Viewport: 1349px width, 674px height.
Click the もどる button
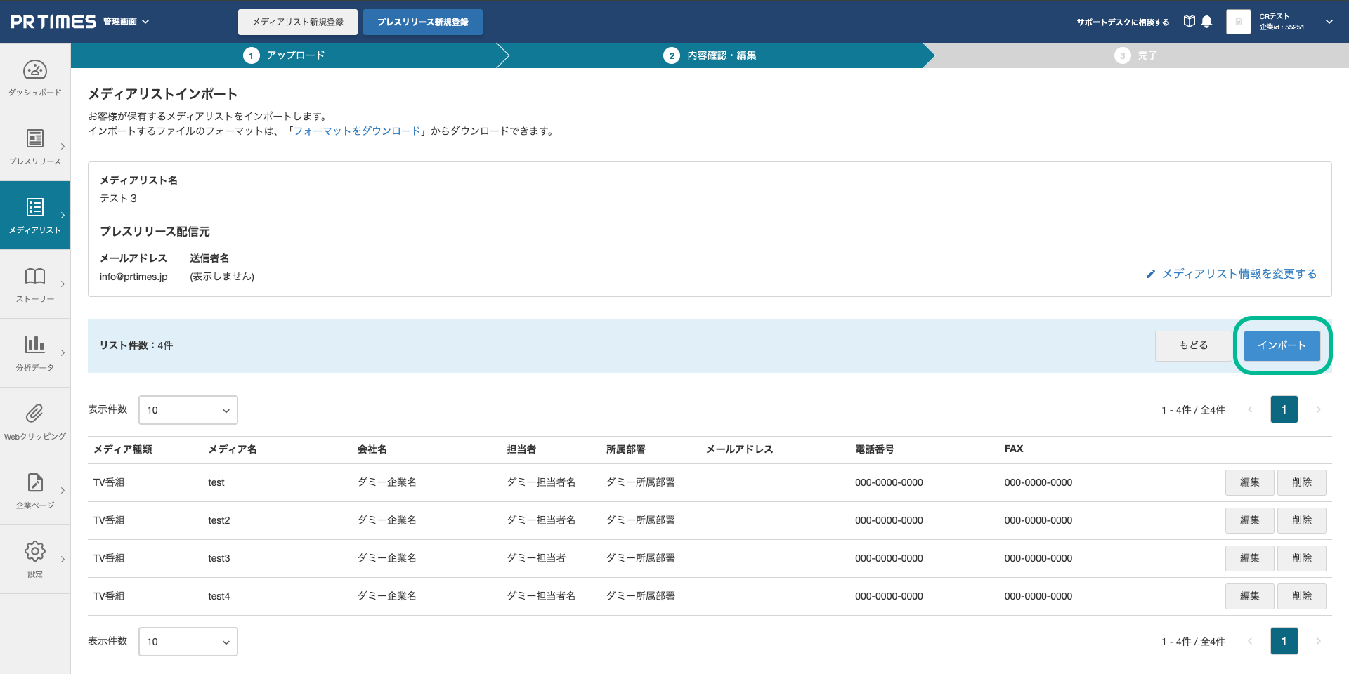1193,345
